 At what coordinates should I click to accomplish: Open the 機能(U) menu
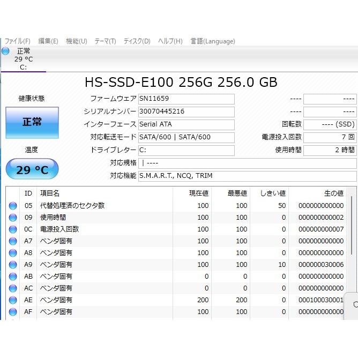pos(77,41)
